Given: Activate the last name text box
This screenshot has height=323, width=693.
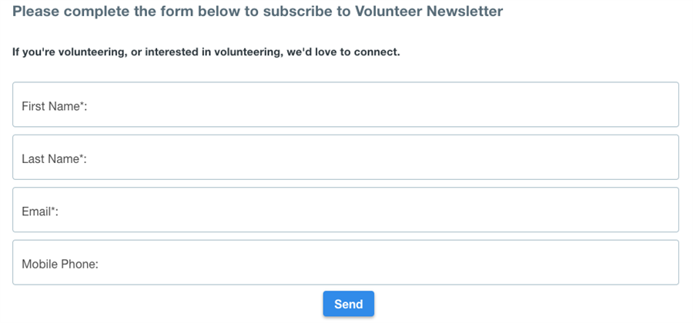Looking at the screenshot, I should pyautogui.click(x=346, y=157).
